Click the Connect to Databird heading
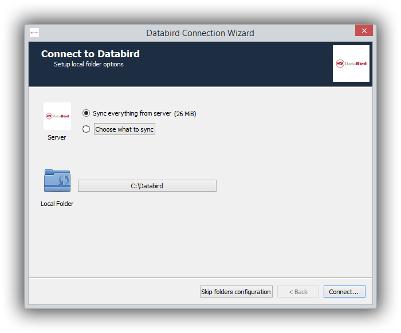 91,54
